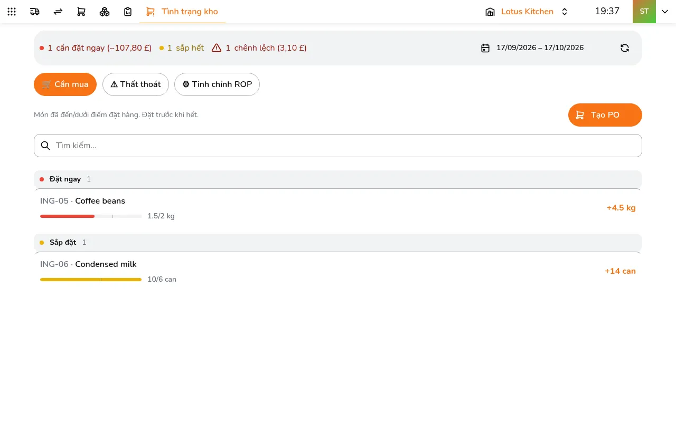Click the '1 cần đặt ngay' alert
This screenshot has height=422, width=676.
96,48
